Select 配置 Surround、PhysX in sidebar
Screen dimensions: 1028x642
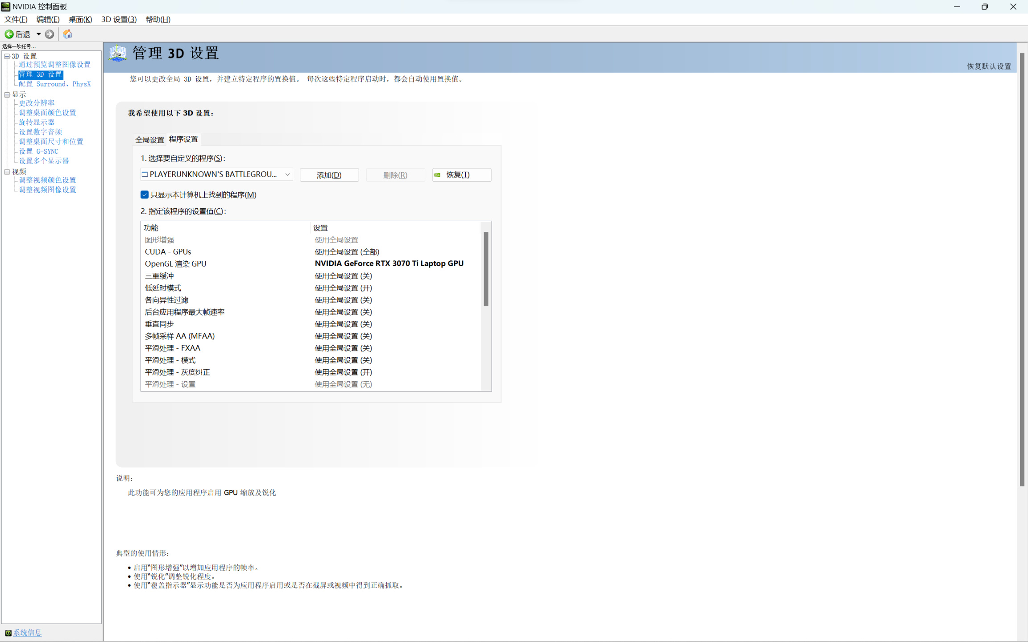coord(54,84)
